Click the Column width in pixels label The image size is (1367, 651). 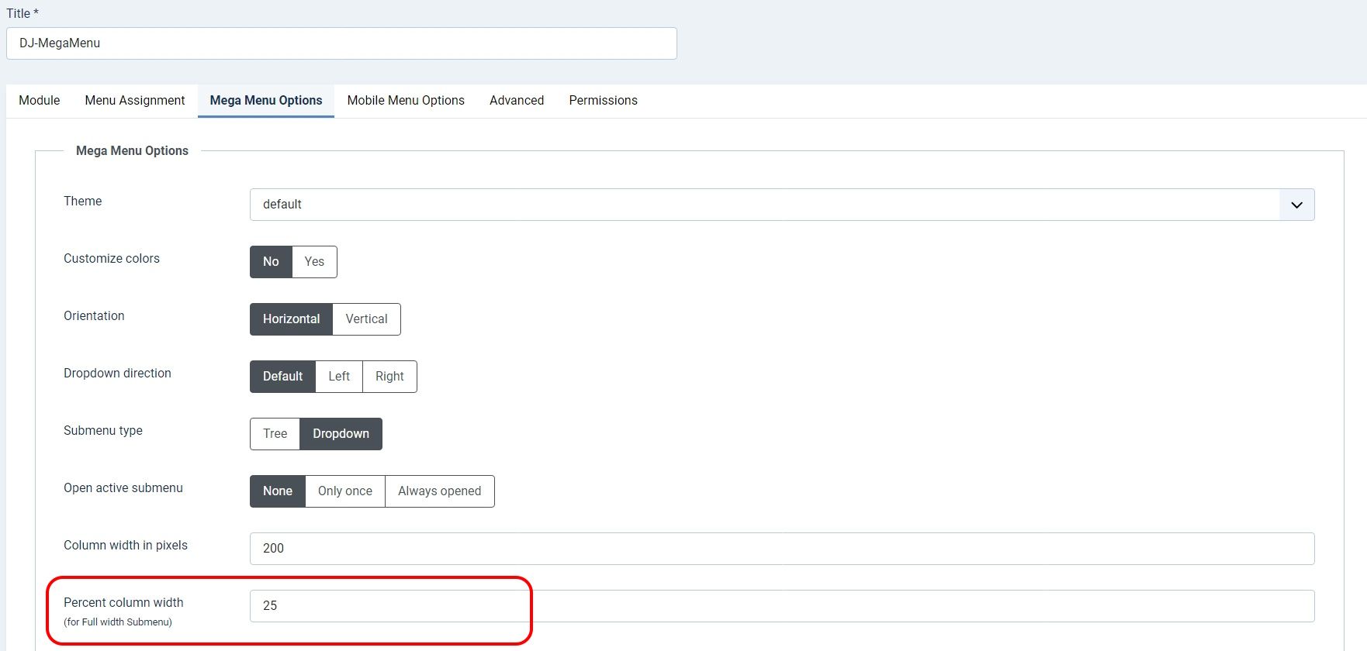click(x=126, y=546)
